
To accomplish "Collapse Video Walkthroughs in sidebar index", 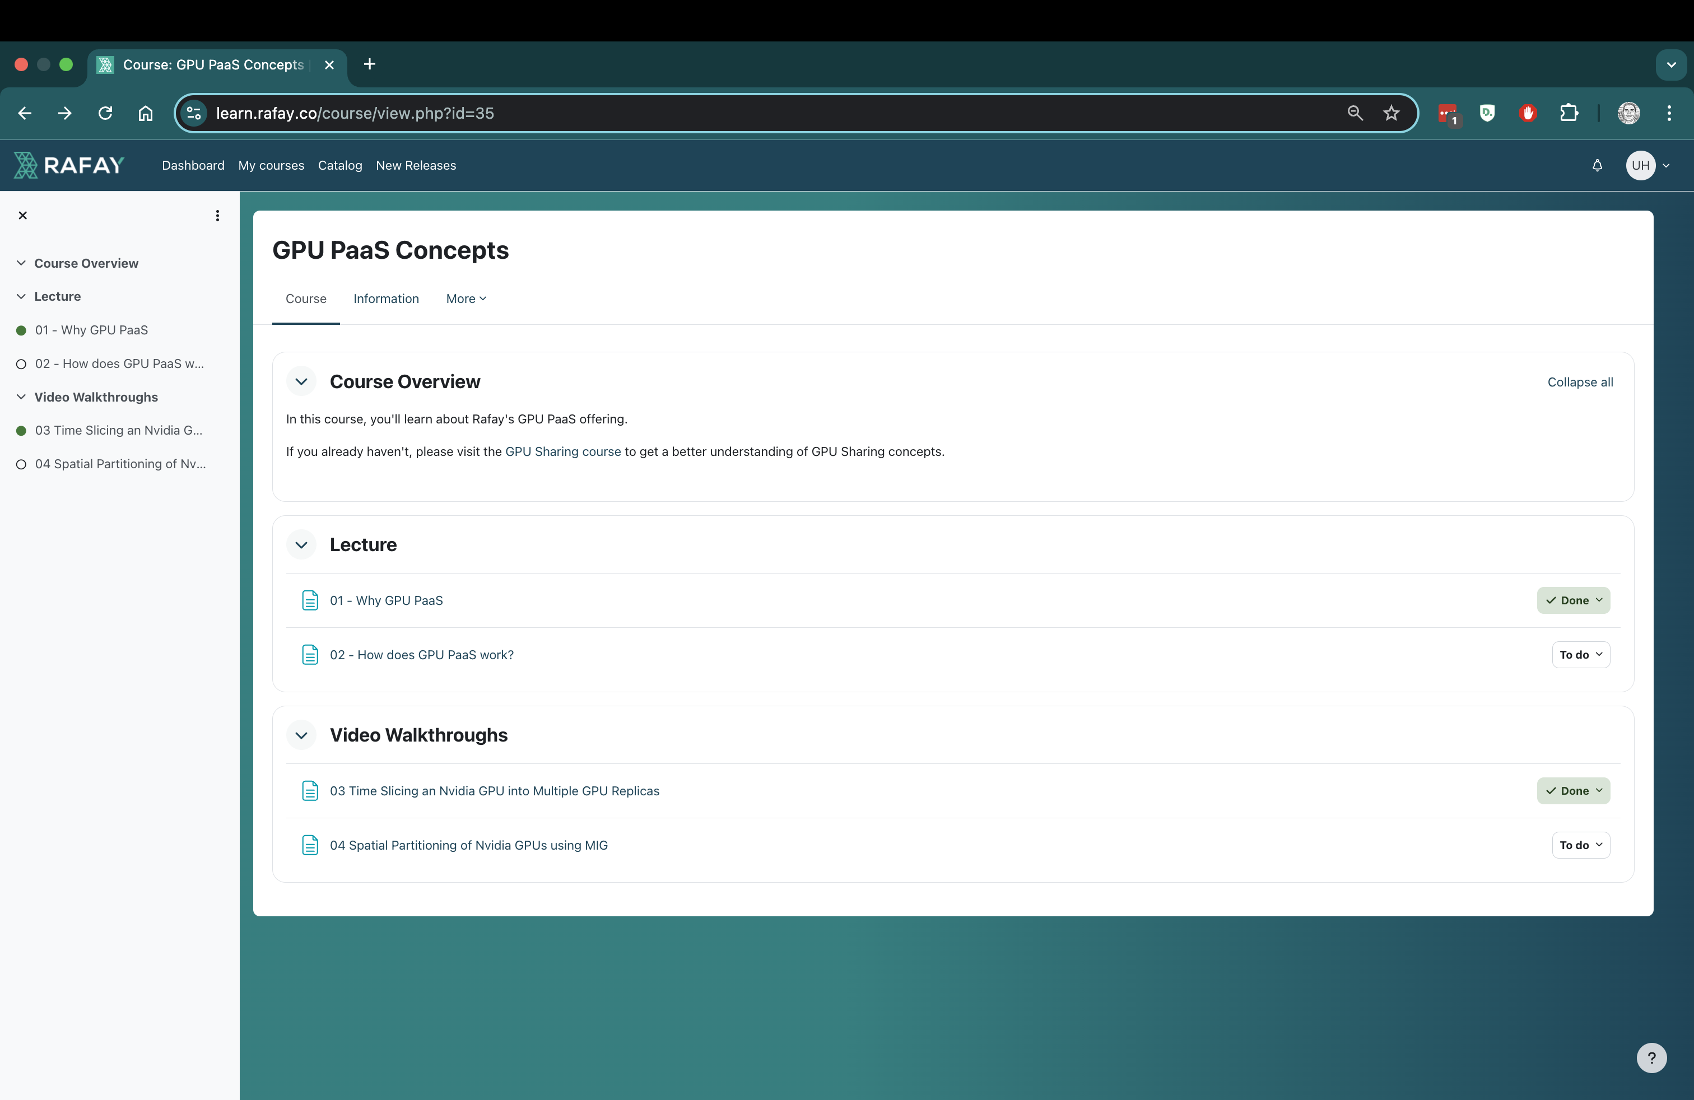I will point(21,397).
